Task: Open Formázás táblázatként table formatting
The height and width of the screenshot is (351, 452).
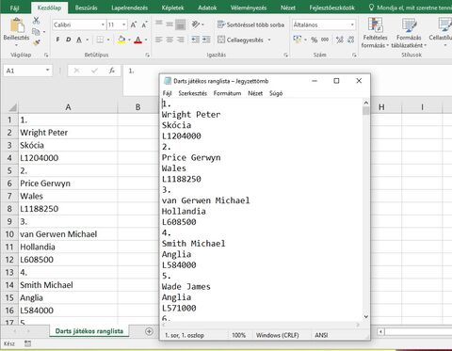Action: [x=409, y=33]
